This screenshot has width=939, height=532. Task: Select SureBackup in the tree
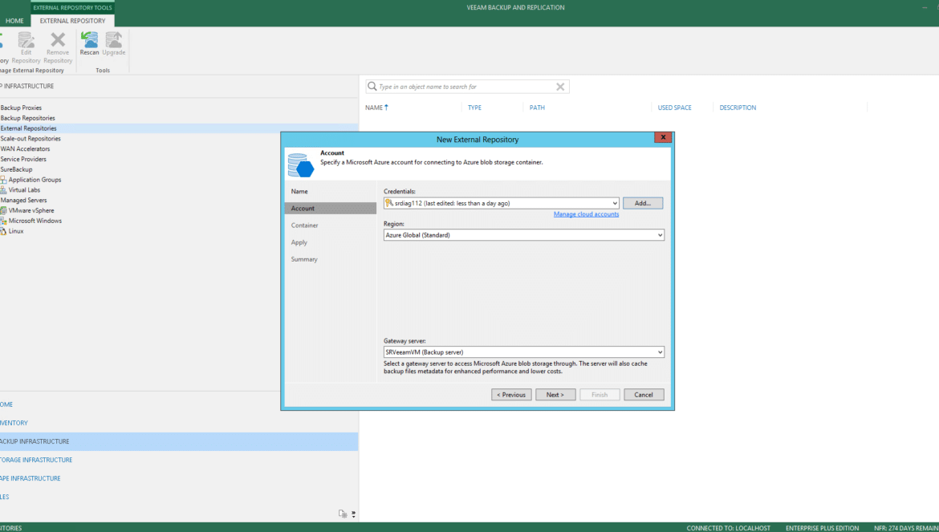coord(16,169)
